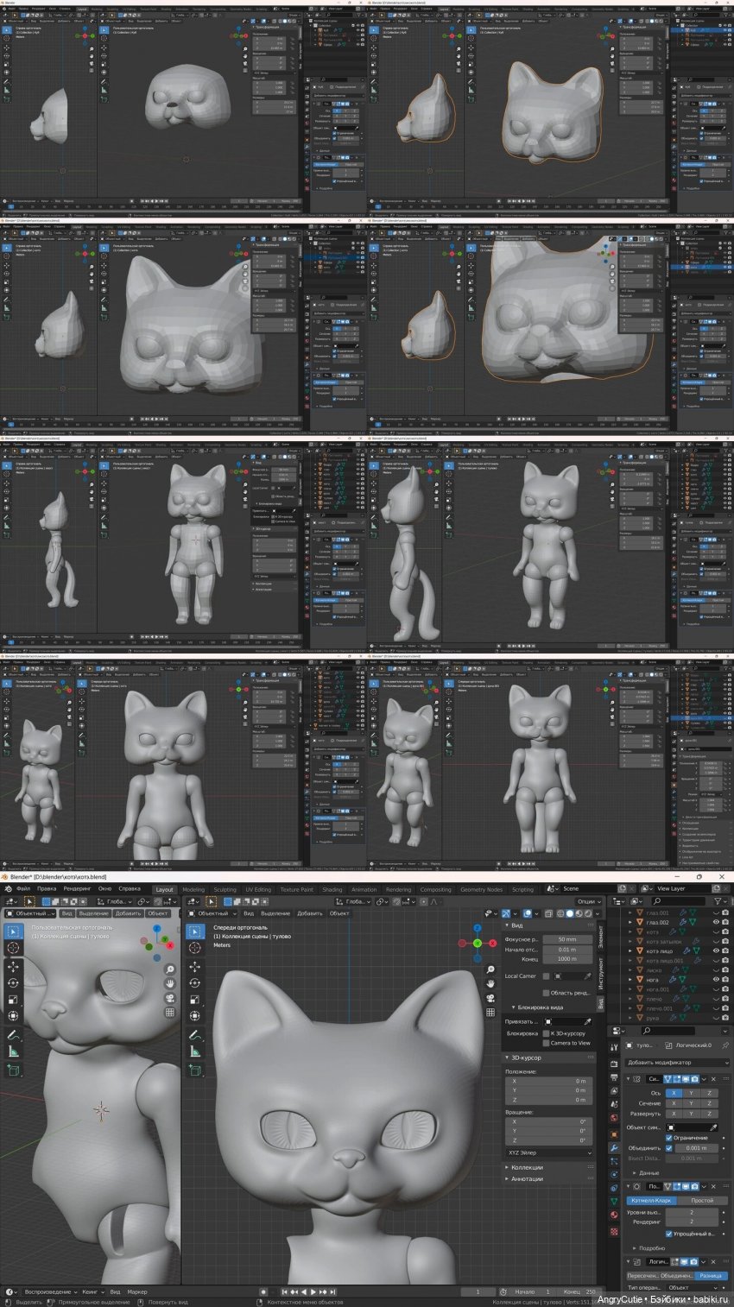Image resolution: width=734 pixels, height=1307 pixels.
Task: Select the Move tool in the left viewport toolbar
Action: (x=13, y=966)
